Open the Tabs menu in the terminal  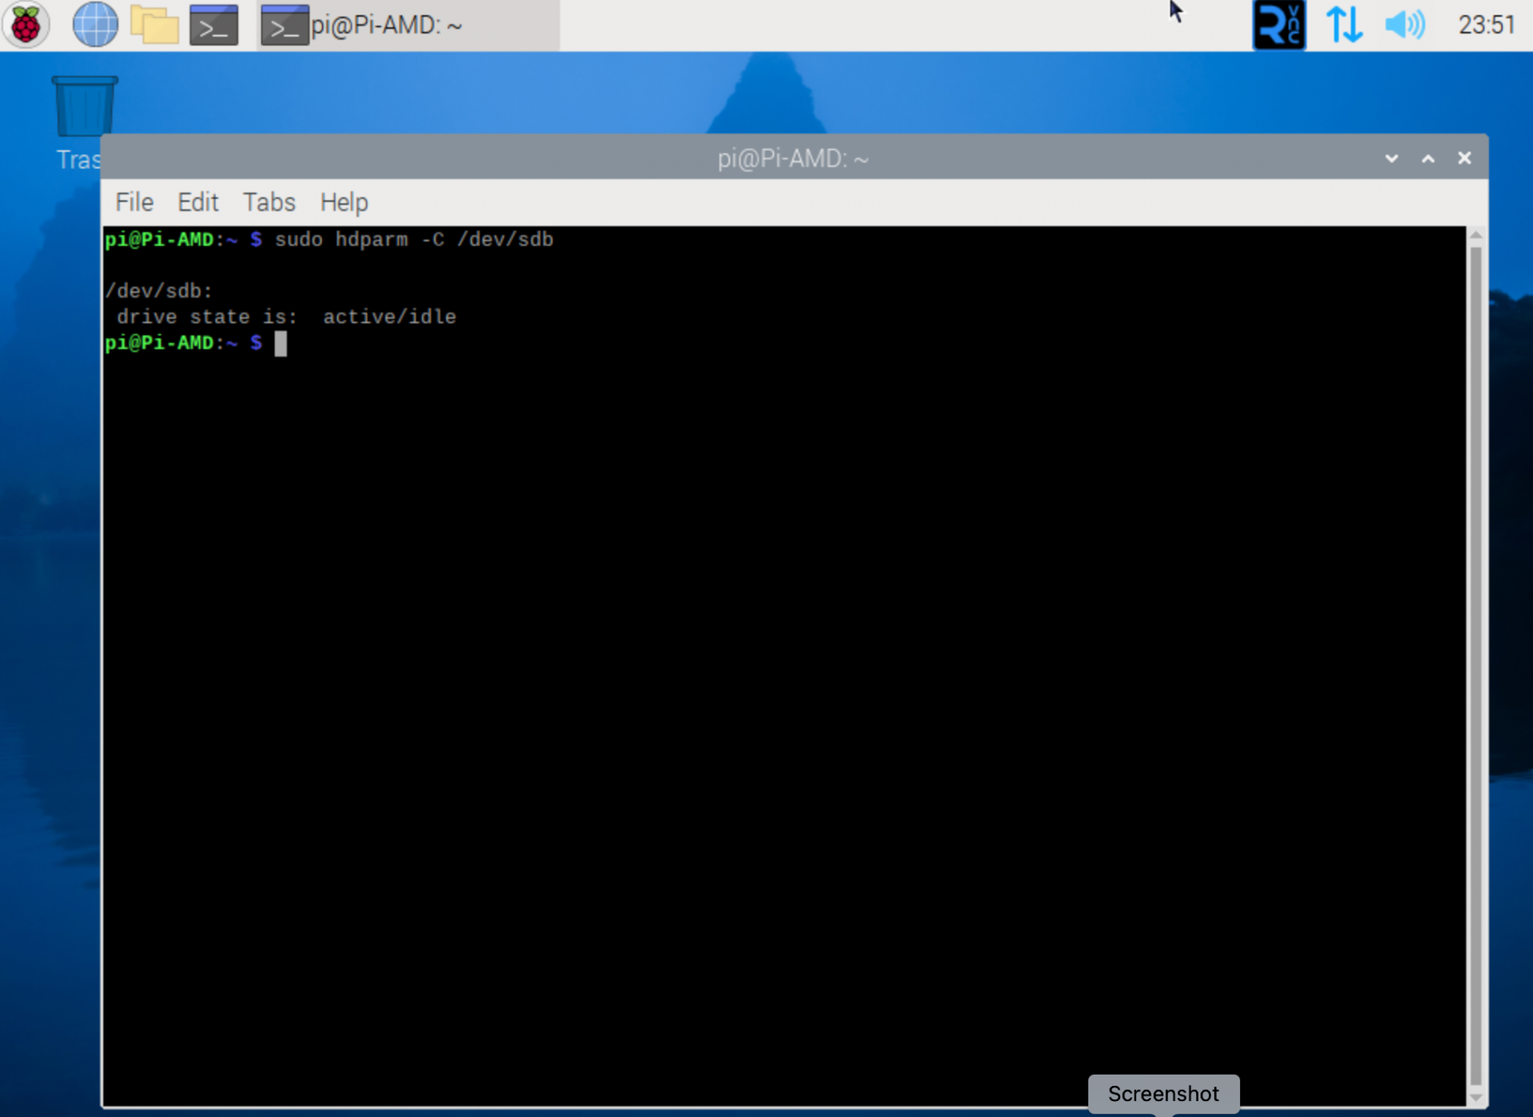(x=268, y=202)
